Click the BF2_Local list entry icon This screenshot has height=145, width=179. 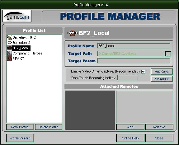point(10,48)
